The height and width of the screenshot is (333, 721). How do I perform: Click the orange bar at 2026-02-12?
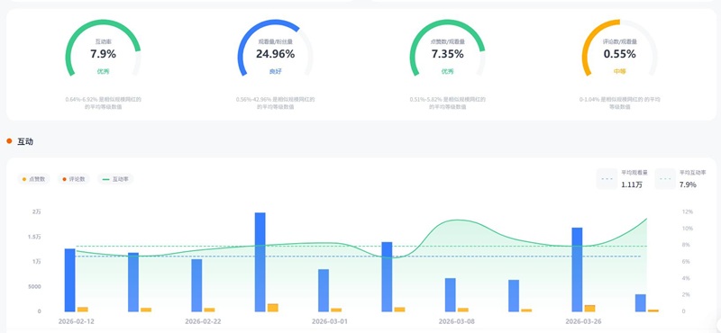coord(83,310)
